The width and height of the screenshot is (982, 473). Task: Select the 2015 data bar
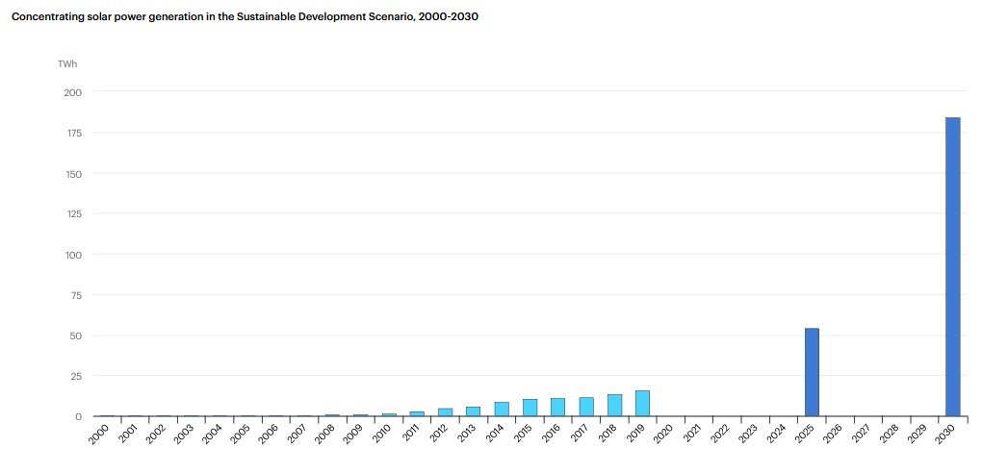tap(530, 408)
